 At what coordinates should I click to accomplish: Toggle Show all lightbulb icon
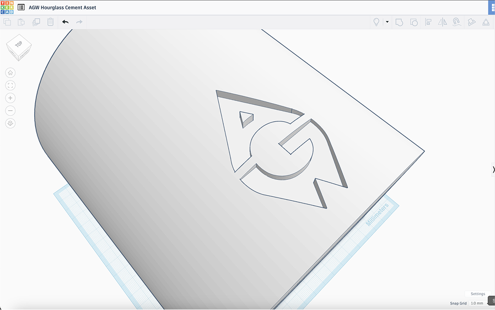point(376,22)
